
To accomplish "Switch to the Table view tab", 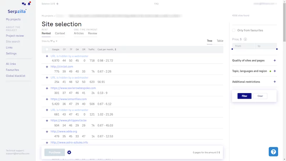I will point(220,41).
